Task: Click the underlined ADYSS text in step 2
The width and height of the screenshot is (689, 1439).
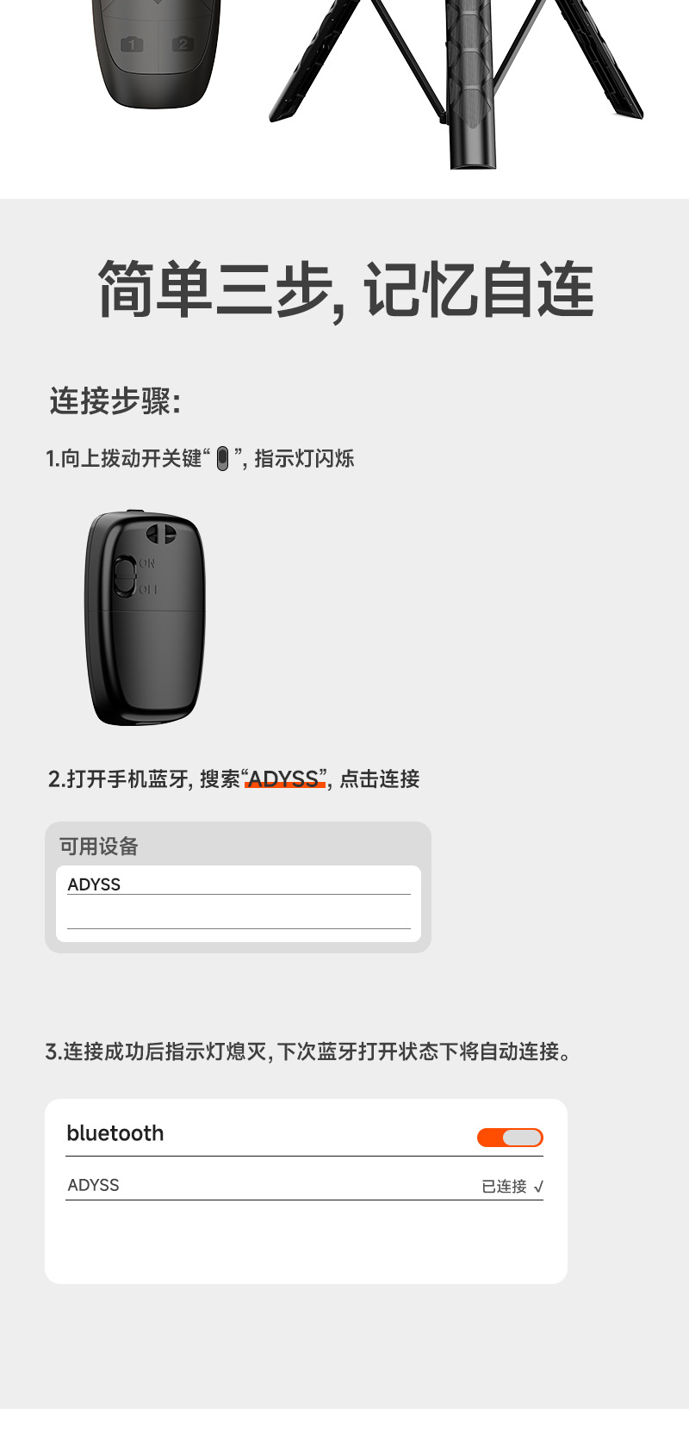Action: 284,779
